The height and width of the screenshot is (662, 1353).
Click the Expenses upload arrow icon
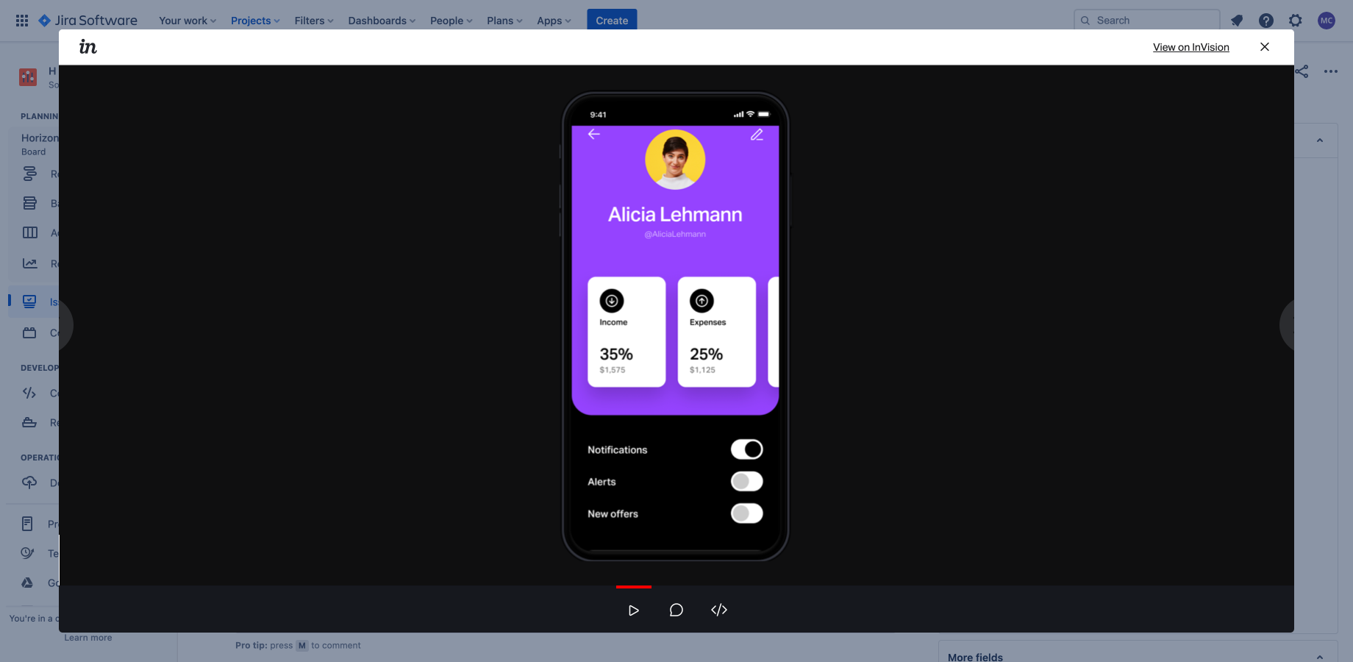click(702, 301)
